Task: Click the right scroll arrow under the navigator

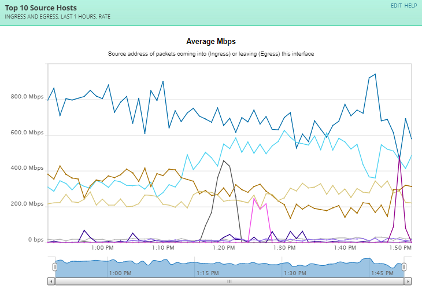Action: [408, 281]
